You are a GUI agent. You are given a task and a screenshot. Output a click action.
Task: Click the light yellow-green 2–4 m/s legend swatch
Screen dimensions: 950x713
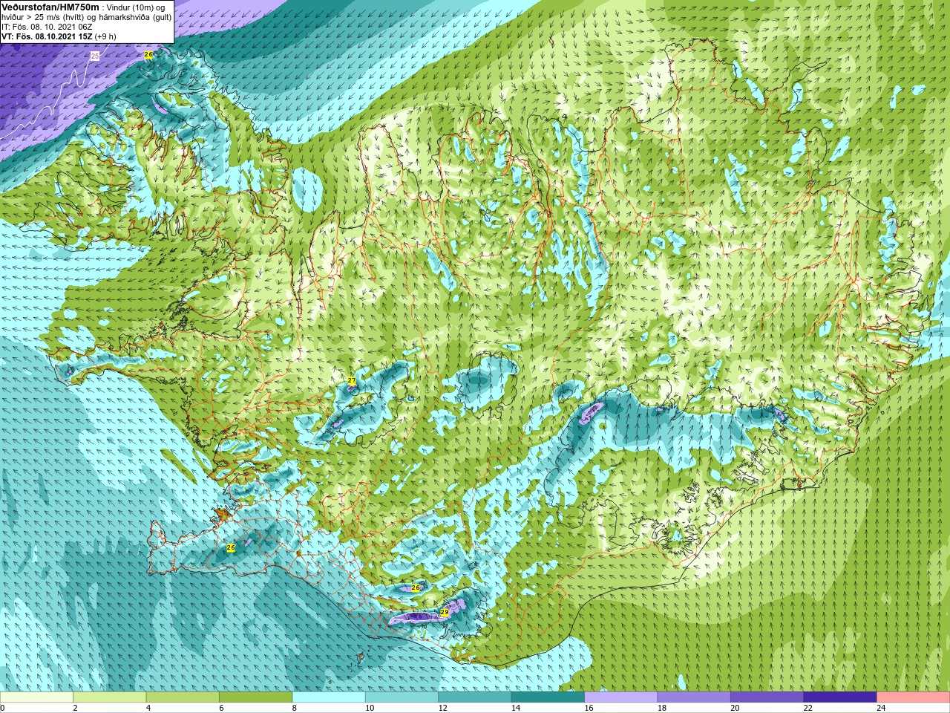(110, 697)
